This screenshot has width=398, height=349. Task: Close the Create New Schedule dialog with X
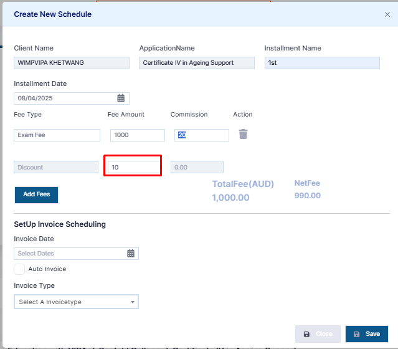tap(387, 14)
